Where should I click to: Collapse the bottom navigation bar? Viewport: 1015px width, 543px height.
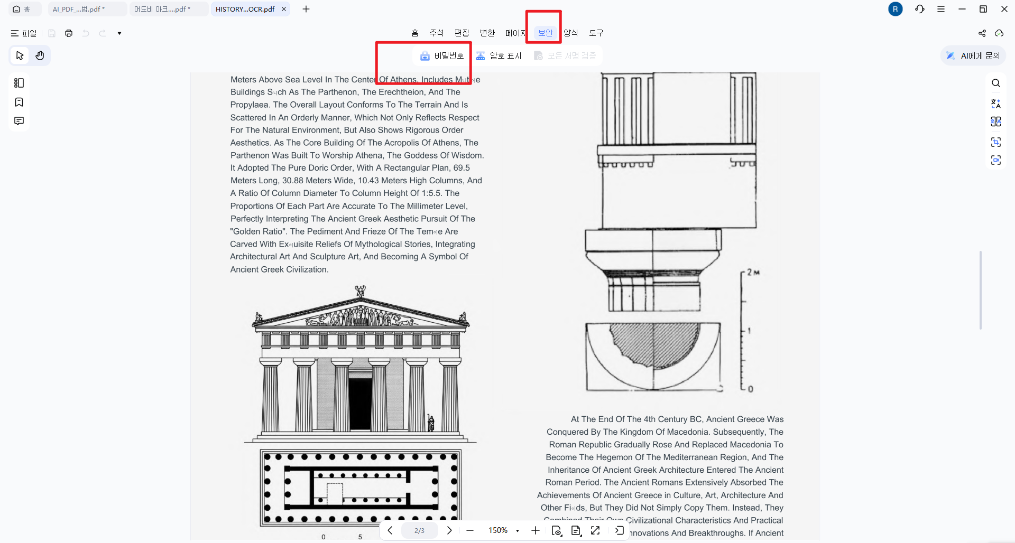click(620, 530)
